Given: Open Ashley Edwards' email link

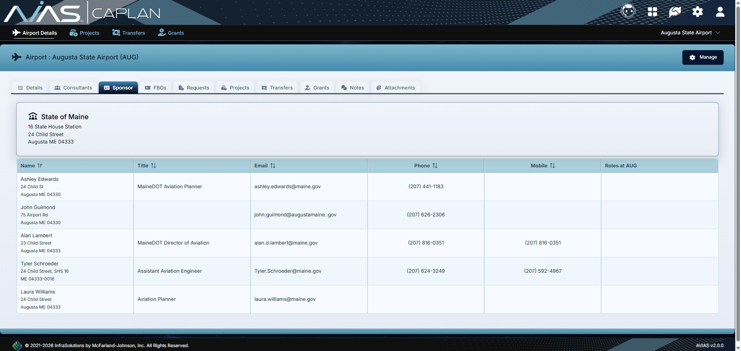Looking at the screenshot, I should (287, 186).
